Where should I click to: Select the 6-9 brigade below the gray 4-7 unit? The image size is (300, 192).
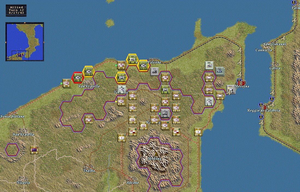tap(133, 96)
